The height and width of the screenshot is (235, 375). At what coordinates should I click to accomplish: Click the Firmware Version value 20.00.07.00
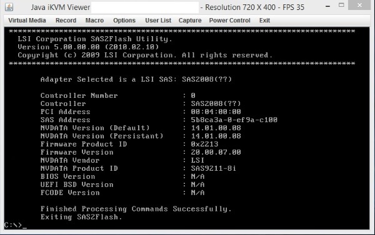coord(216,152)
